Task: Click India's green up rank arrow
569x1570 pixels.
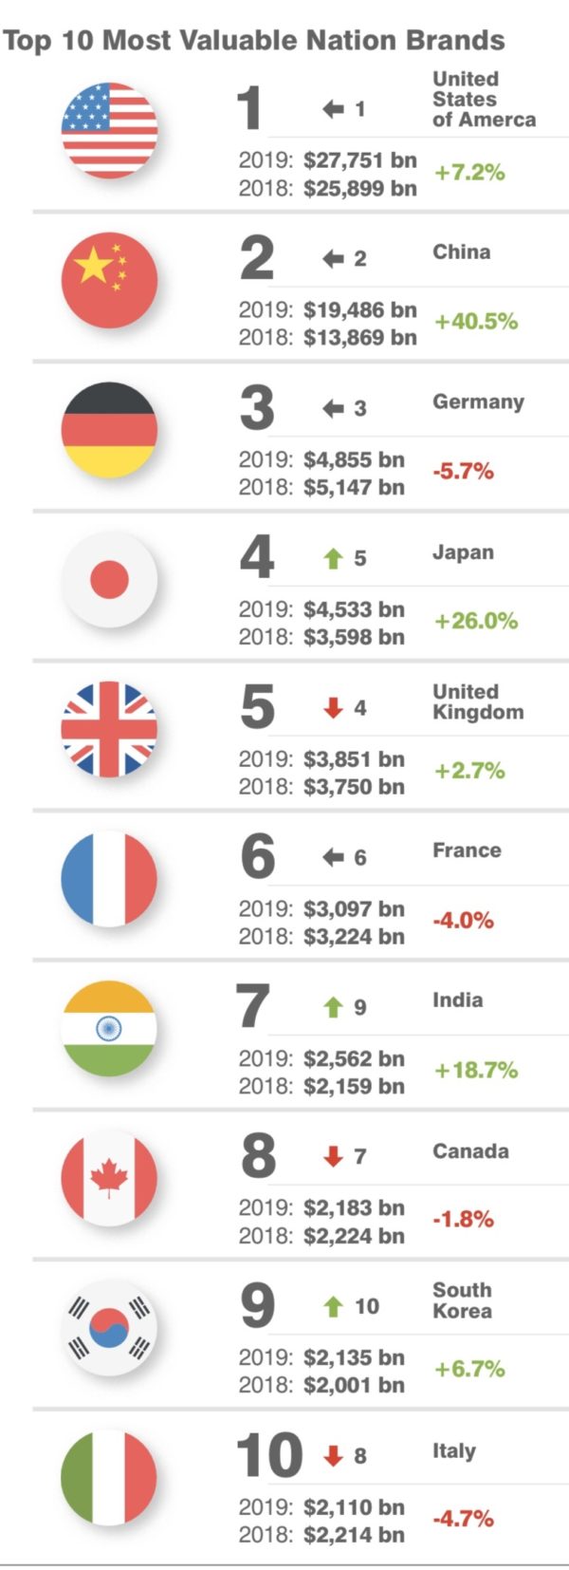Action: coord(333,1007)
